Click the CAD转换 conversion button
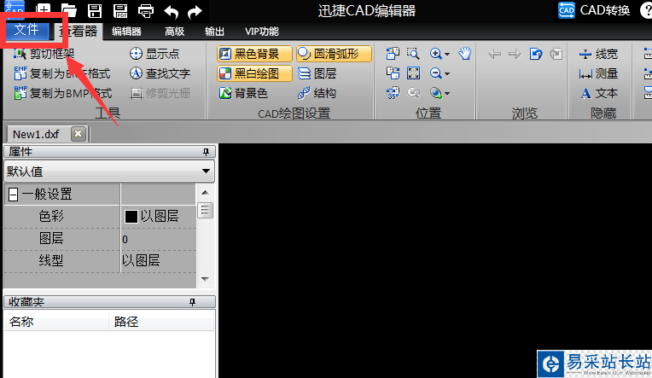 (594, 10)
